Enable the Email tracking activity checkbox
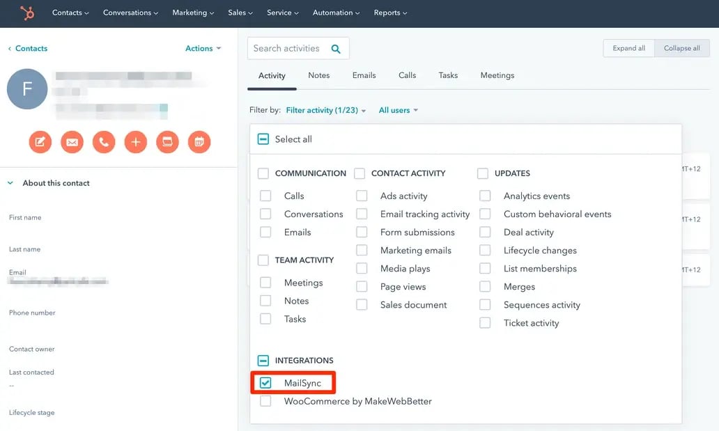This screenshot has width=719, height=431. [362, 214]
